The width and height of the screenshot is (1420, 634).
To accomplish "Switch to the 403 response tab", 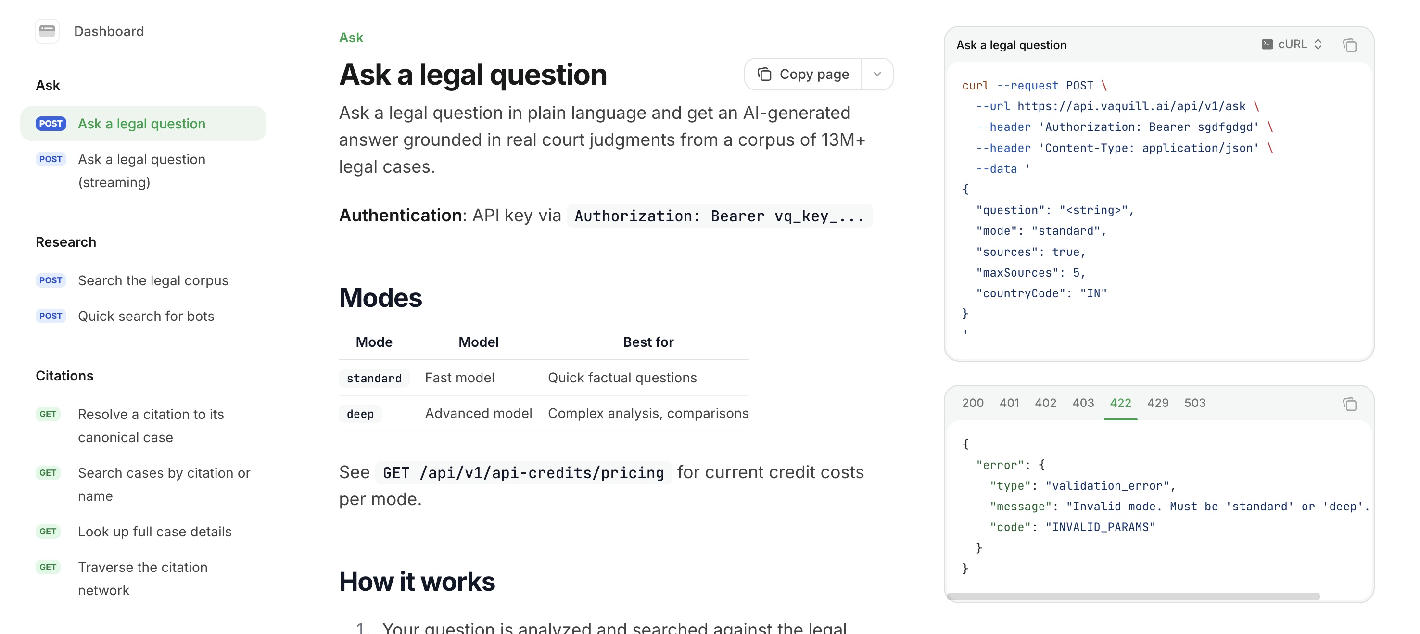I will tap(1083, 403).
